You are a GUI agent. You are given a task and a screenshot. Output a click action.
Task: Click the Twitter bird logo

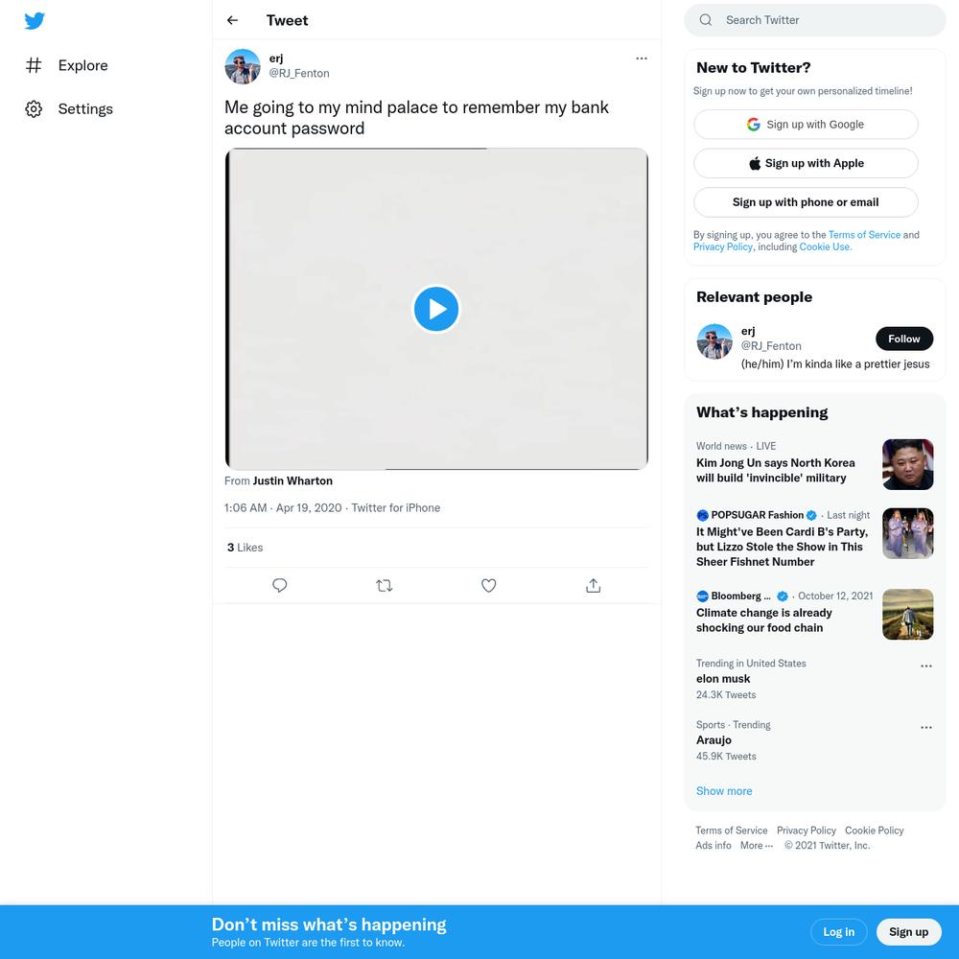pyautogui.click(x=35, y=21)
